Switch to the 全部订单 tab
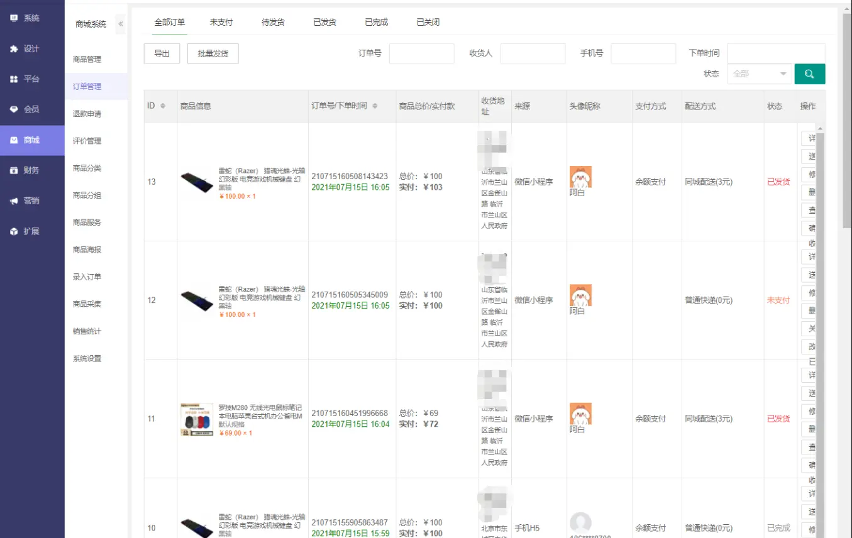The height and width of the screenshot is (538, 852). point(170,22)
